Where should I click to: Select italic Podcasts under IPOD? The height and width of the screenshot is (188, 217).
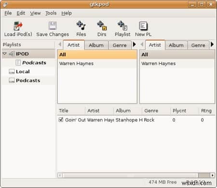tap(34, 63)
